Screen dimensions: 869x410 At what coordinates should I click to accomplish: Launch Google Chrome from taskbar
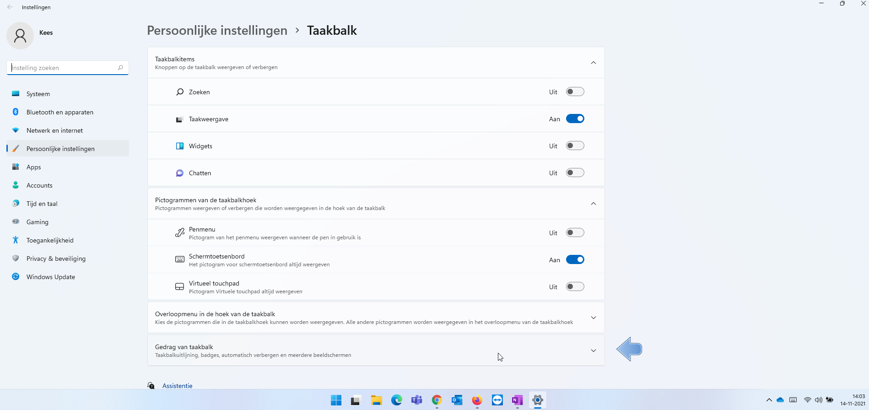point(437,400)
